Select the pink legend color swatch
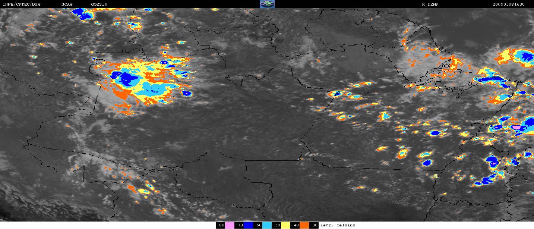The image size is (534, 229). click(x=230, y=225)
